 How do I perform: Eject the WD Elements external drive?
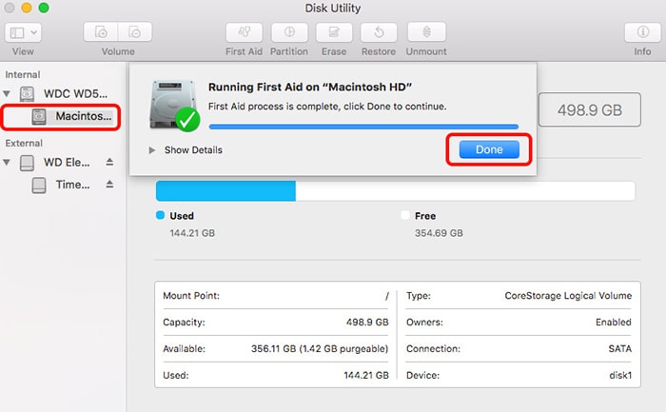(x=109, y=163)
